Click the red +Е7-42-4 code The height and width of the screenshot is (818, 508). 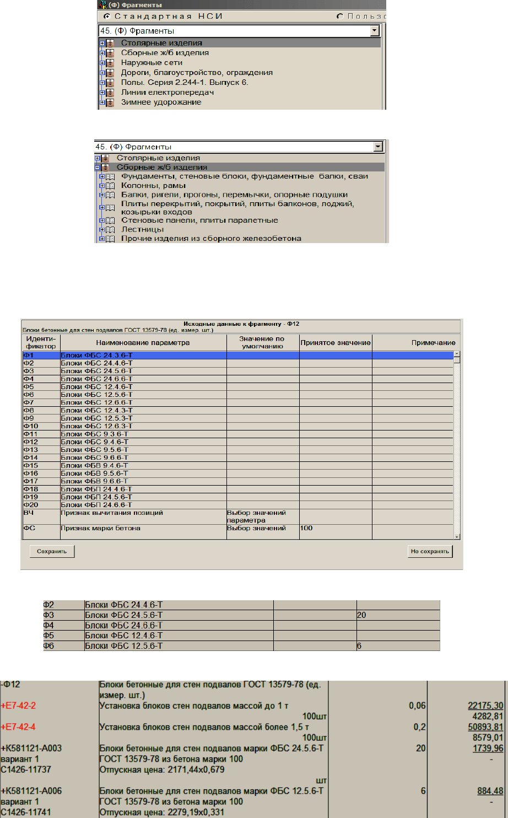tap(18, 728)
